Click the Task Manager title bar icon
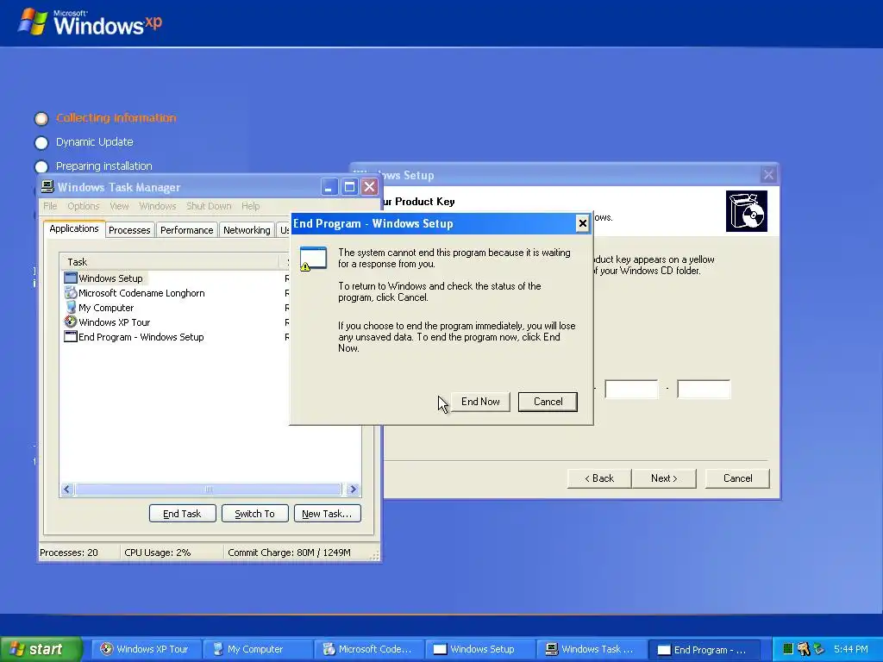883x662 pixels. click(48, 187)
